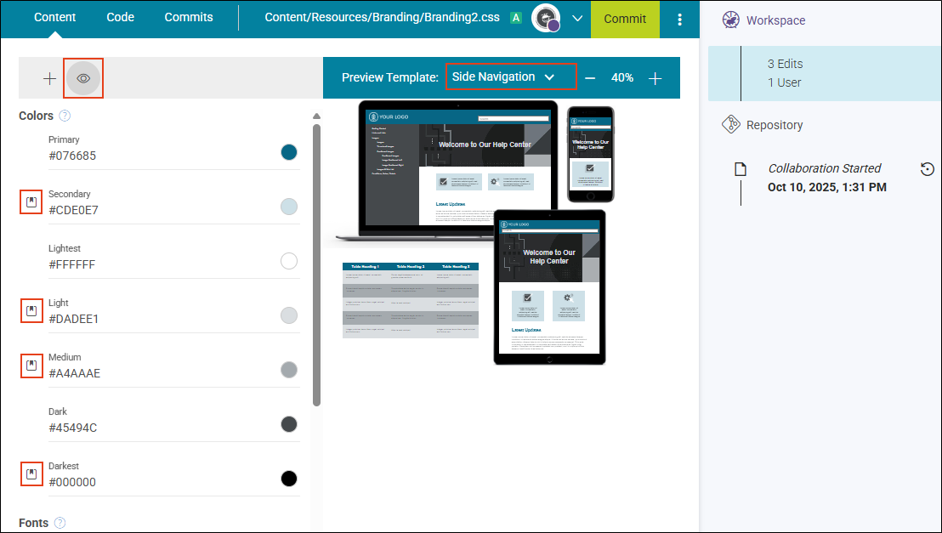The width and height of the screenshot is (942, 533).
Task: Click the save icon beside Medium color
Action: [x=31, y=366]
